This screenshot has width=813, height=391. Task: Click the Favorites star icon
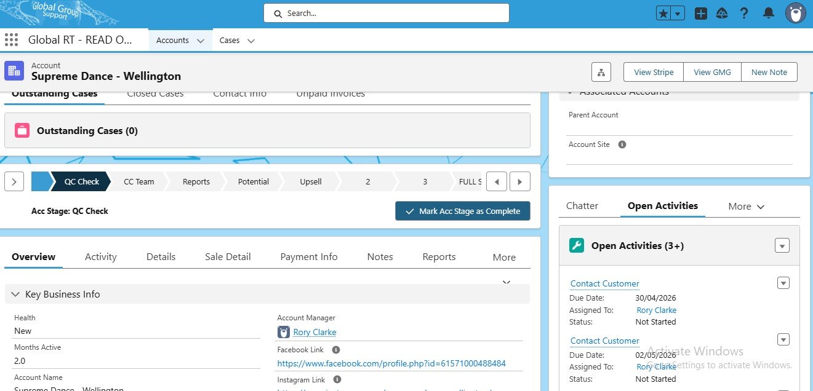click(663, 14)
